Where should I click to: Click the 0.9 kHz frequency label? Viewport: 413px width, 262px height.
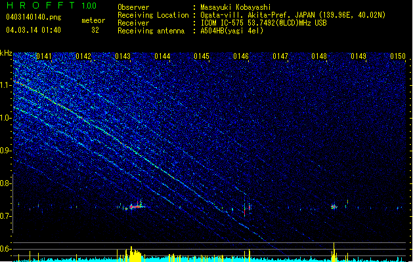(x=5, y=151)
